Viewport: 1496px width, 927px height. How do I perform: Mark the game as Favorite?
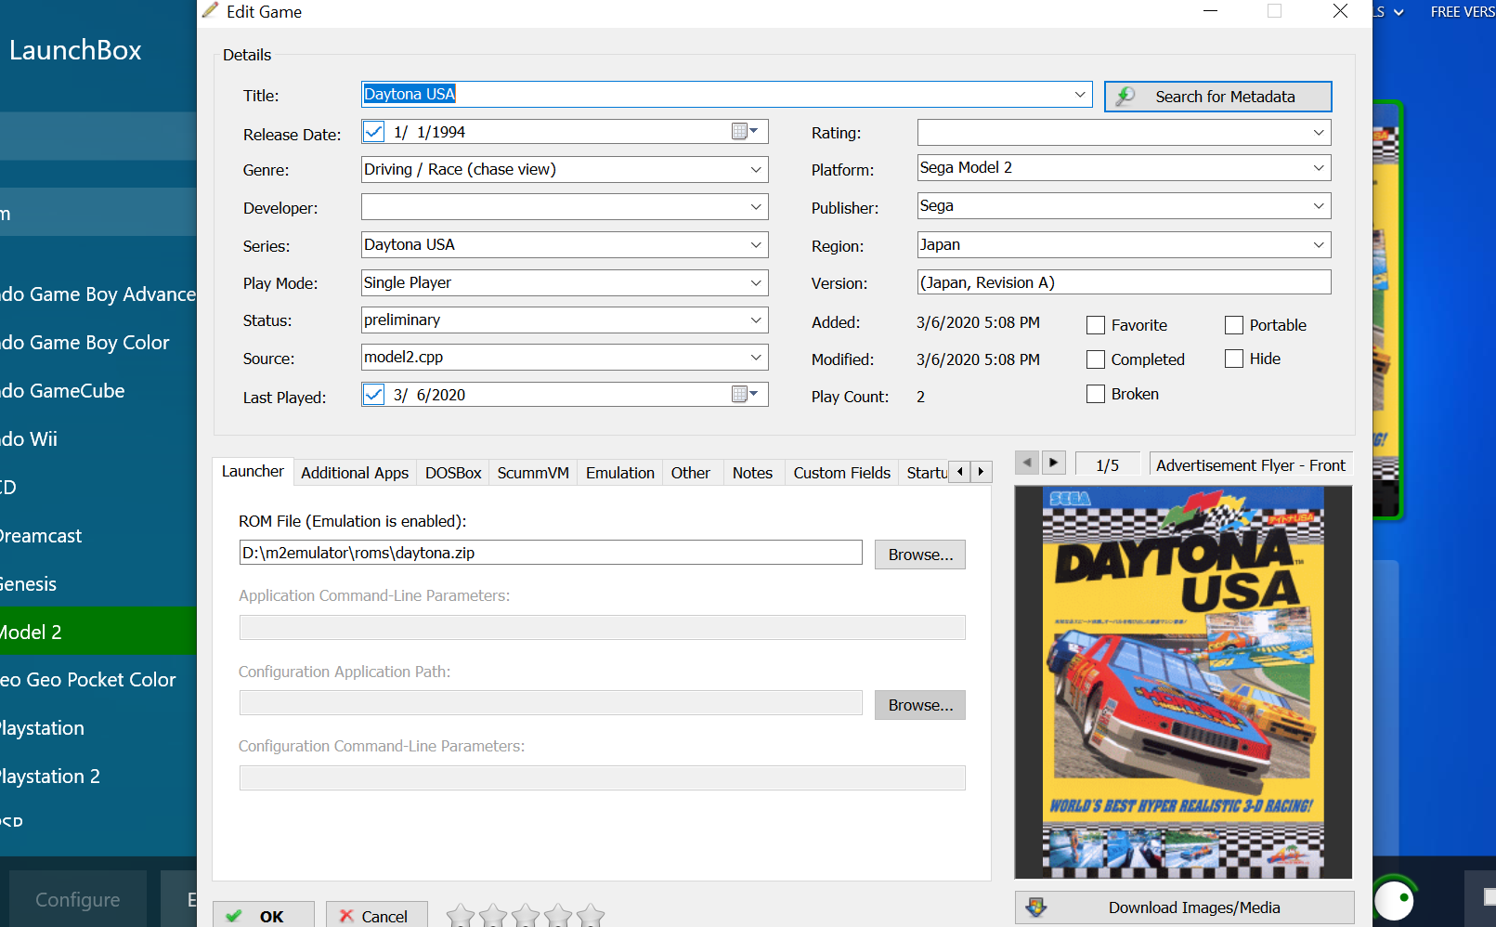pos(1096,325)
